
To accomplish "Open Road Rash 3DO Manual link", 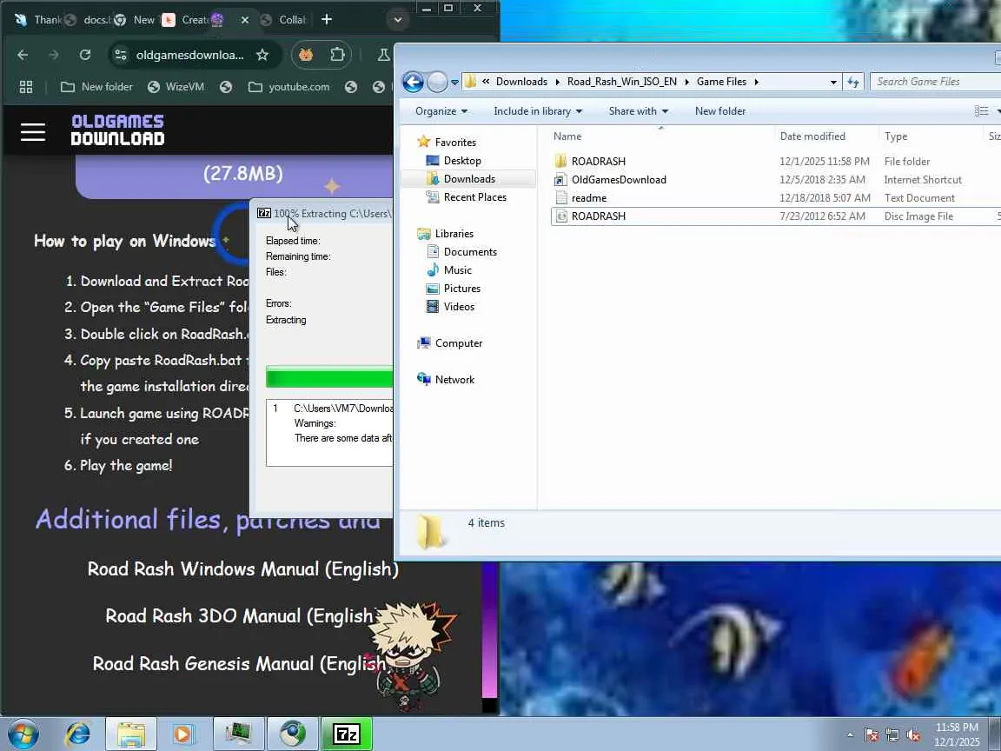I will 240,615.
